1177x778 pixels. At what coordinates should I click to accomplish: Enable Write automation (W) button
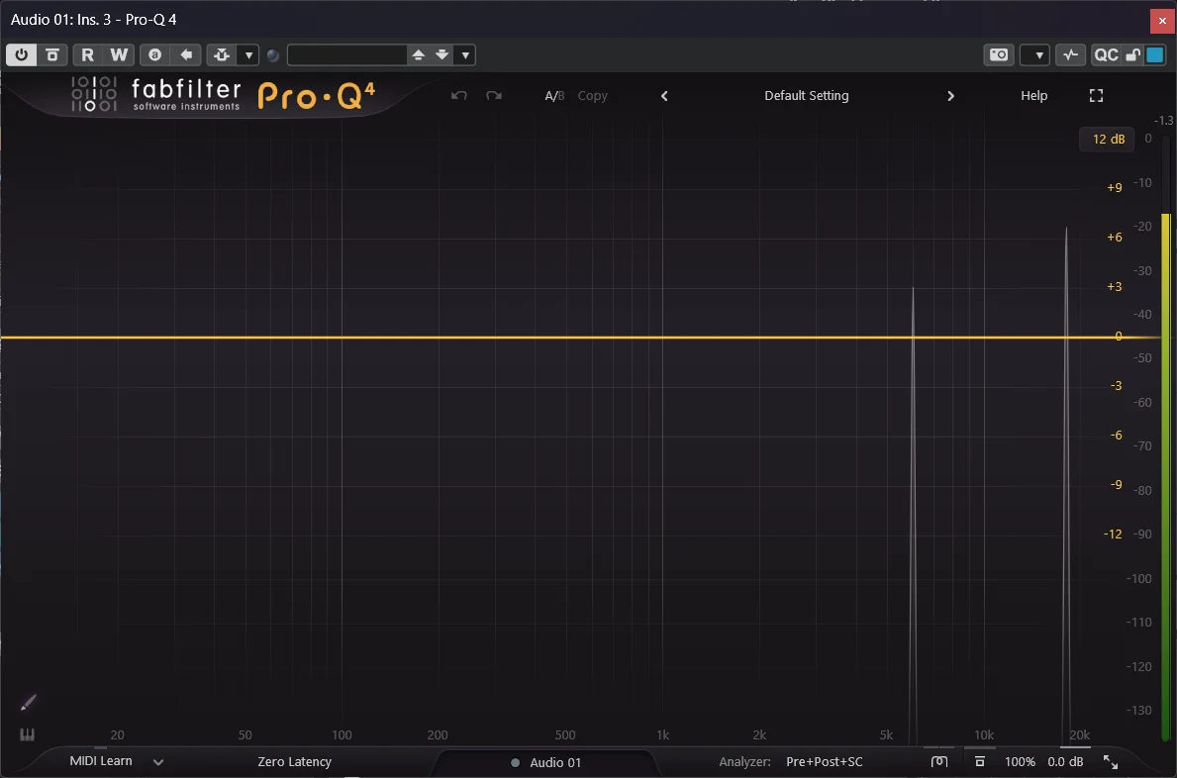[119, 54]
